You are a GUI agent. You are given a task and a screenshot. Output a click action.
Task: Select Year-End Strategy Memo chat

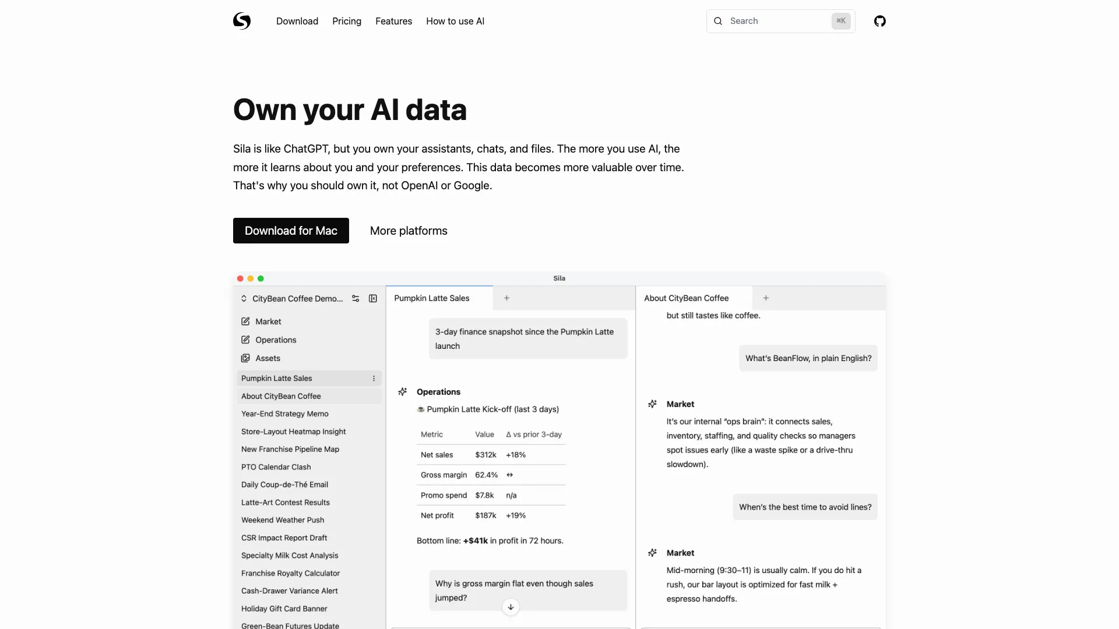pyautogui.click(x=285, y=414)
